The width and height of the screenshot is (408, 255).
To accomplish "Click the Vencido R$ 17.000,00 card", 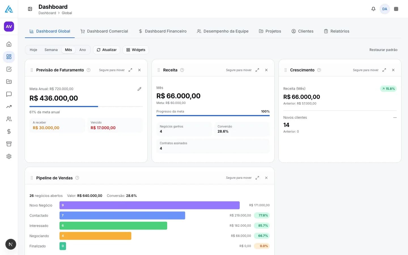I will coord(115,125).
